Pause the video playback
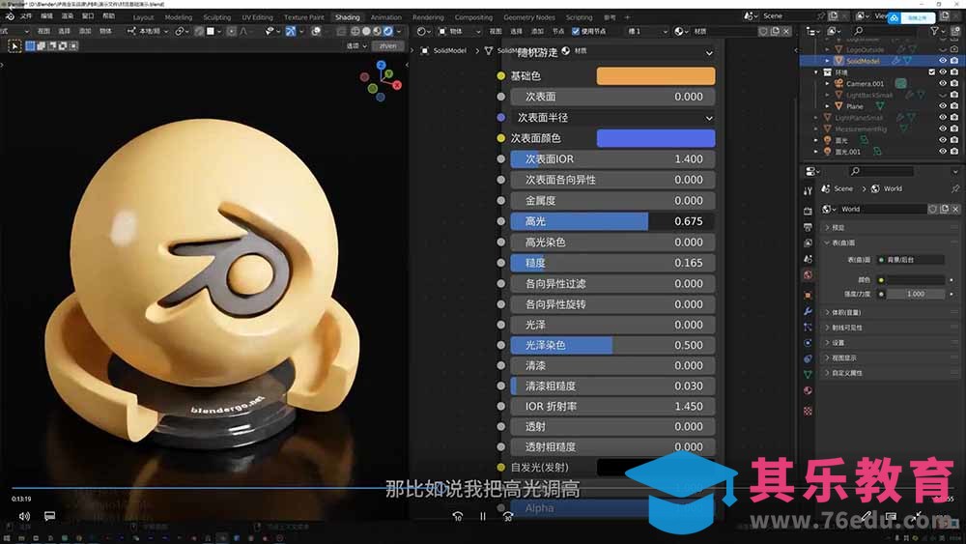This screenshot has width=966, height=544. (x=483, y=516)
